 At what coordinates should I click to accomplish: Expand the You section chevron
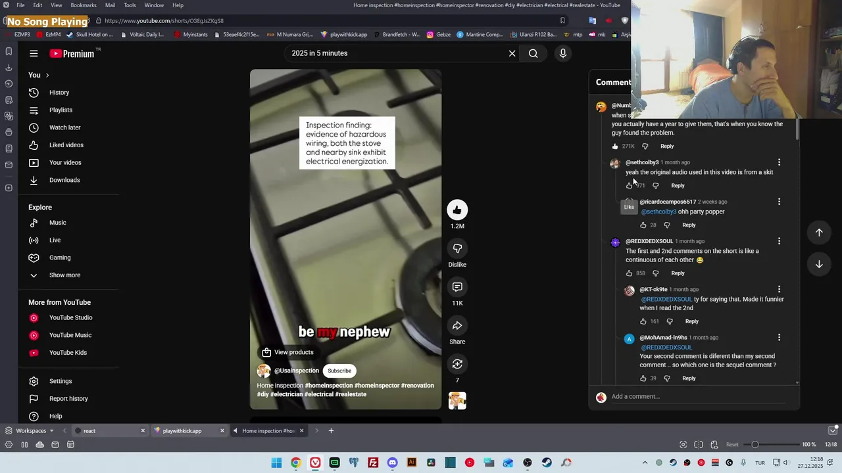[47, 75]
